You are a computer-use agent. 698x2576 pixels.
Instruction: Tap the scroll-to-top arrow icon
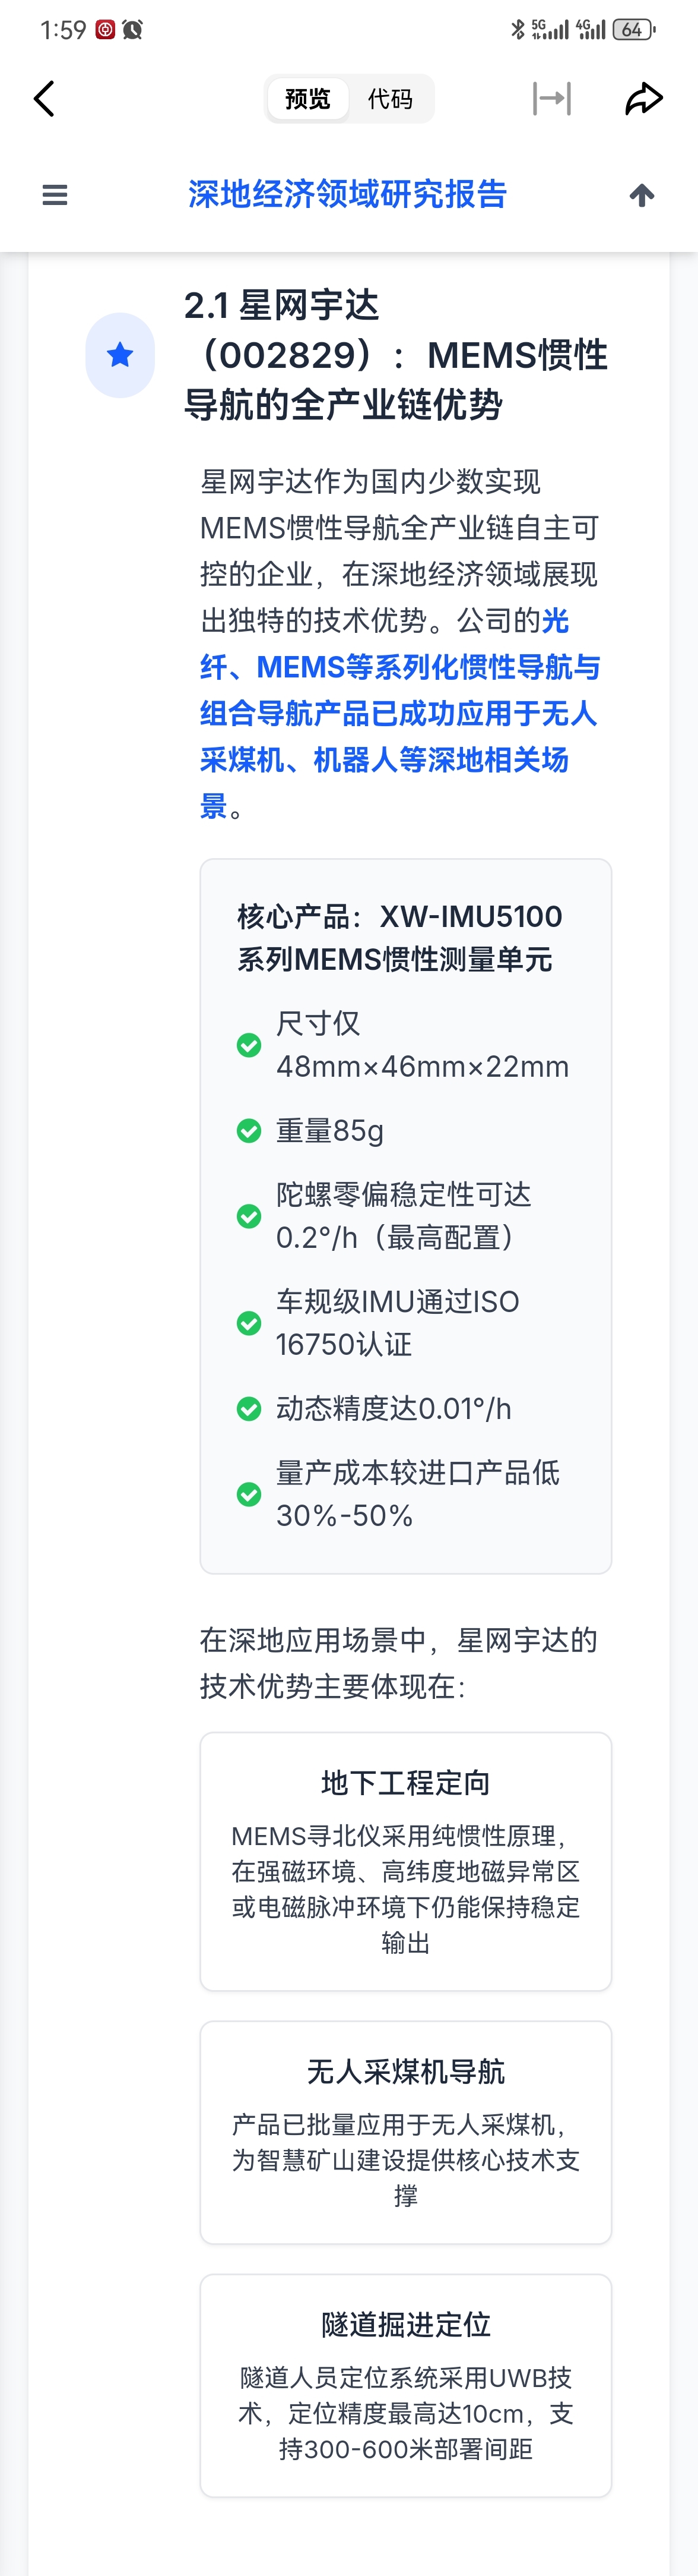[x=642, y=195]
